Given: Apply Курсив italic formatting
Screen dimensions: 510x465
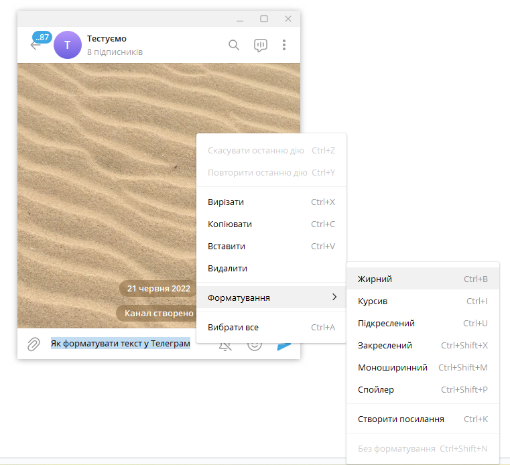Looking at the screenshot, I should point(422,301).
